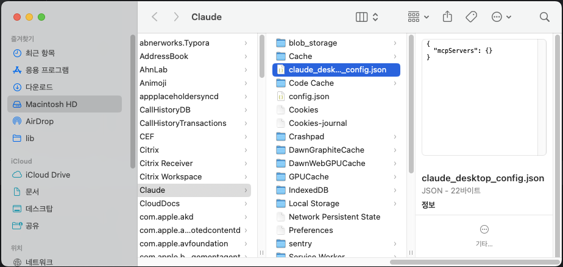Click the JSON preview thumbnail

point(484,97)
